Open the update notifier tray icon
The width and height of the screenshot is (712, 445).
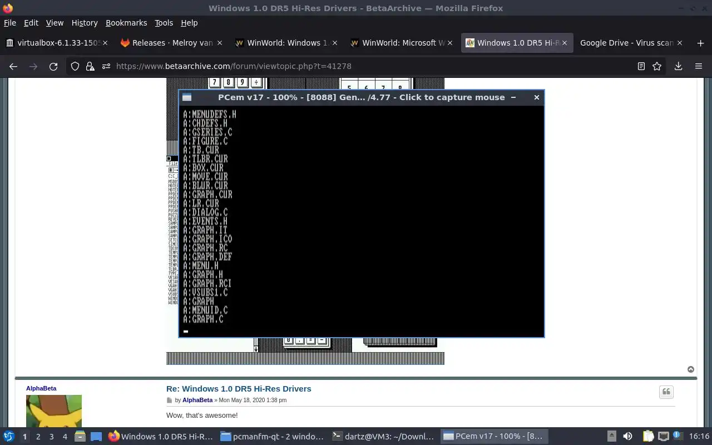(677, 436)
